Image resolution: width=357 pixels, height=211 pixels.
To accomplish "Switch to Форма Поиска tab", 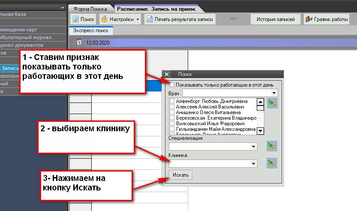I will [x=90, y=9].
